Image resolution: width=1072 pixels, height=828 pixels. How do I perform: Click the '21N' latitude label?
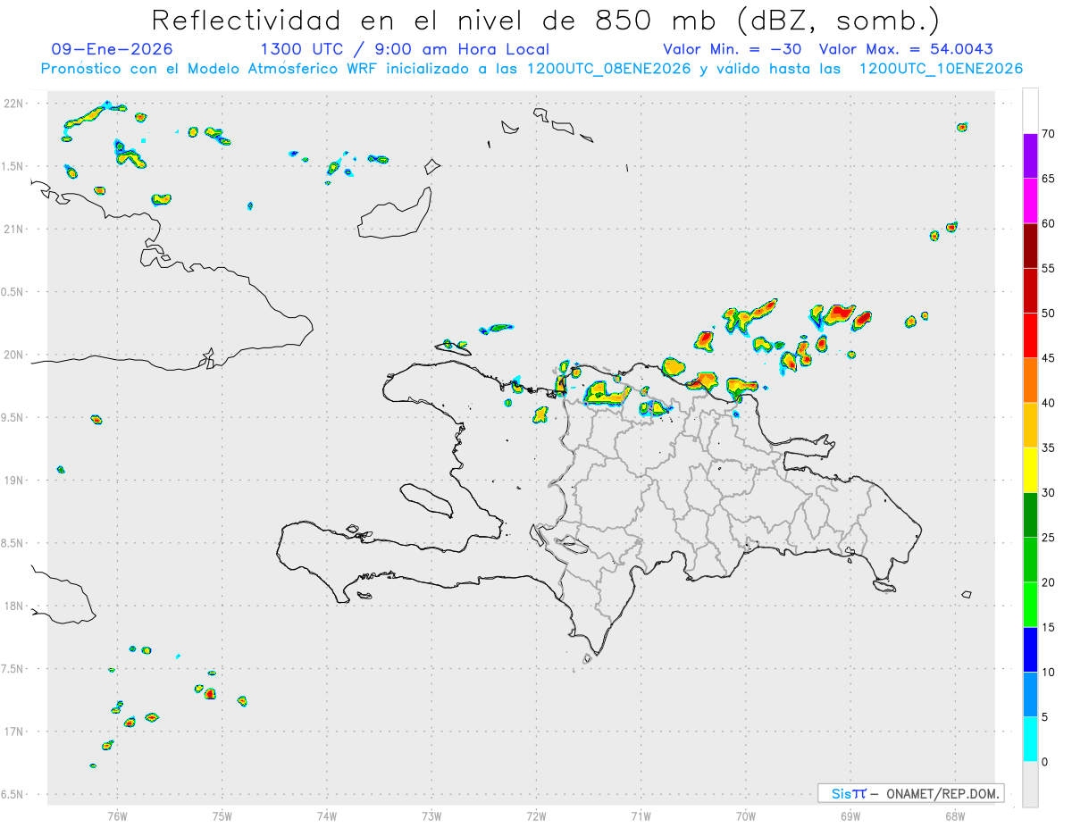(13, 229)
